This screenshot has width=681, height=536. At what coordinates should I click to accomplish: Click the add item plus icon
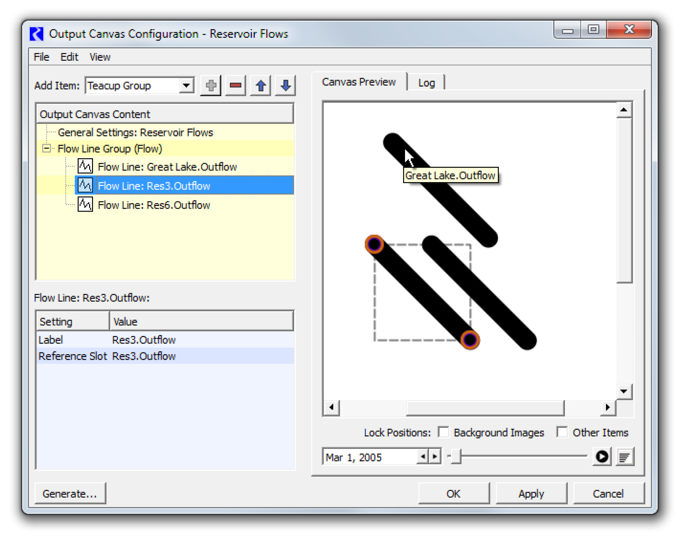(211, 85)
